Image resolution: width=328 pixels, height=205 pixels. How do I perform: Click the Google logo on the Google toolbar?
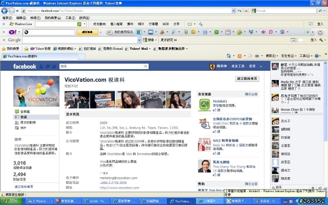[14, 40]
